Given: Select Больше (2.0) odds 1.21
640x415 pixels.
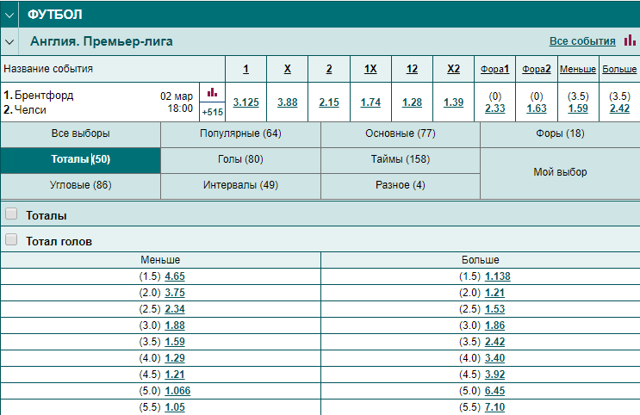Looking at the screenshot, I should coord(494,293).
